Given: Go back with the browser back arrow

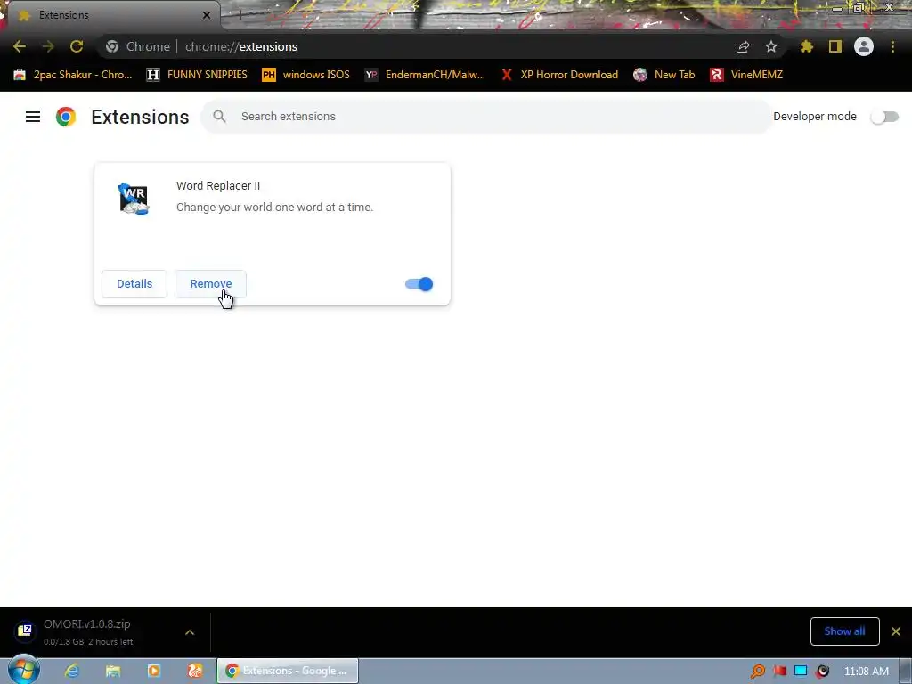Looking at the screenshot, I should tap(20, 46).
